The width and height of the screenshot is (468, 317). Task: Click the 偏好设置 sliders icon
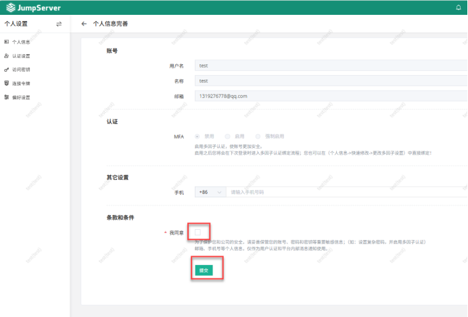click(x=7, y=97)
